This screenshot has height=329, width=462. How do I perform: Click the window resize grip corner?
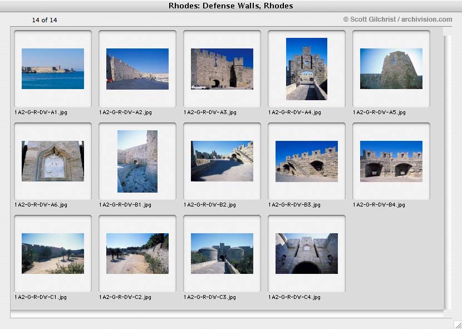point(458,325)
